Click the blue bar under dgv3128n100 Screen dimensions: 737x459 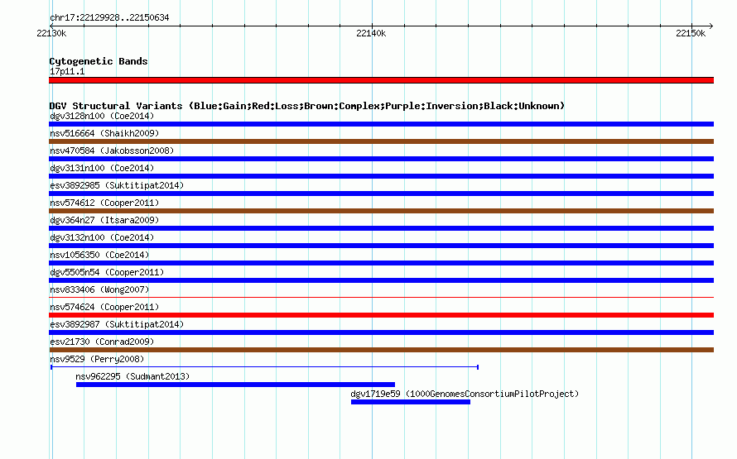pyautogui.click(x=381, y=124)
